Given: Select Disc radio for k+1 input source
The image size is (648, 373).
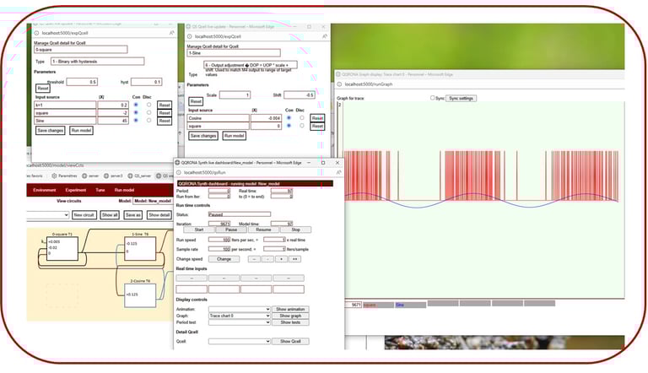Looking at the screenshot, I should [148, 105].
